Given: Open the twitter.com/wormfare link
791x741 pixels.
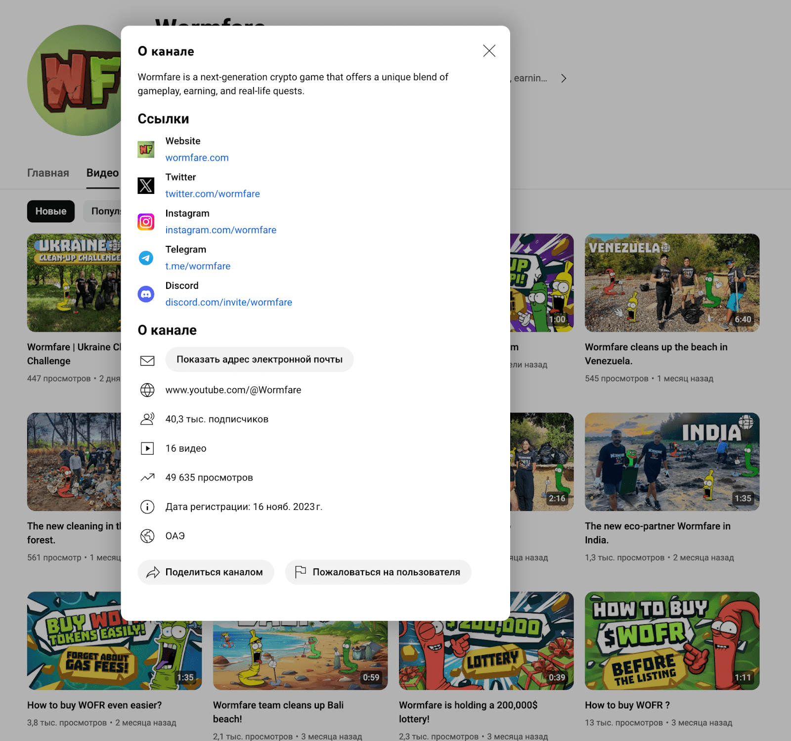Looking at the screenshot, I should tap(213, 194).
